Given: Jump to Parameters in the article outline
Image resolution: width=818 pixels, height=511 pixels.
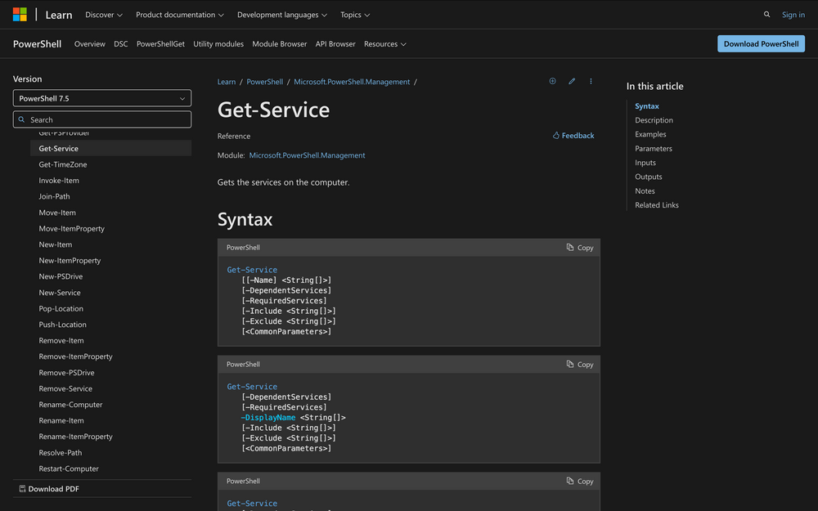Looking at the screenshot, I should 653,149.
